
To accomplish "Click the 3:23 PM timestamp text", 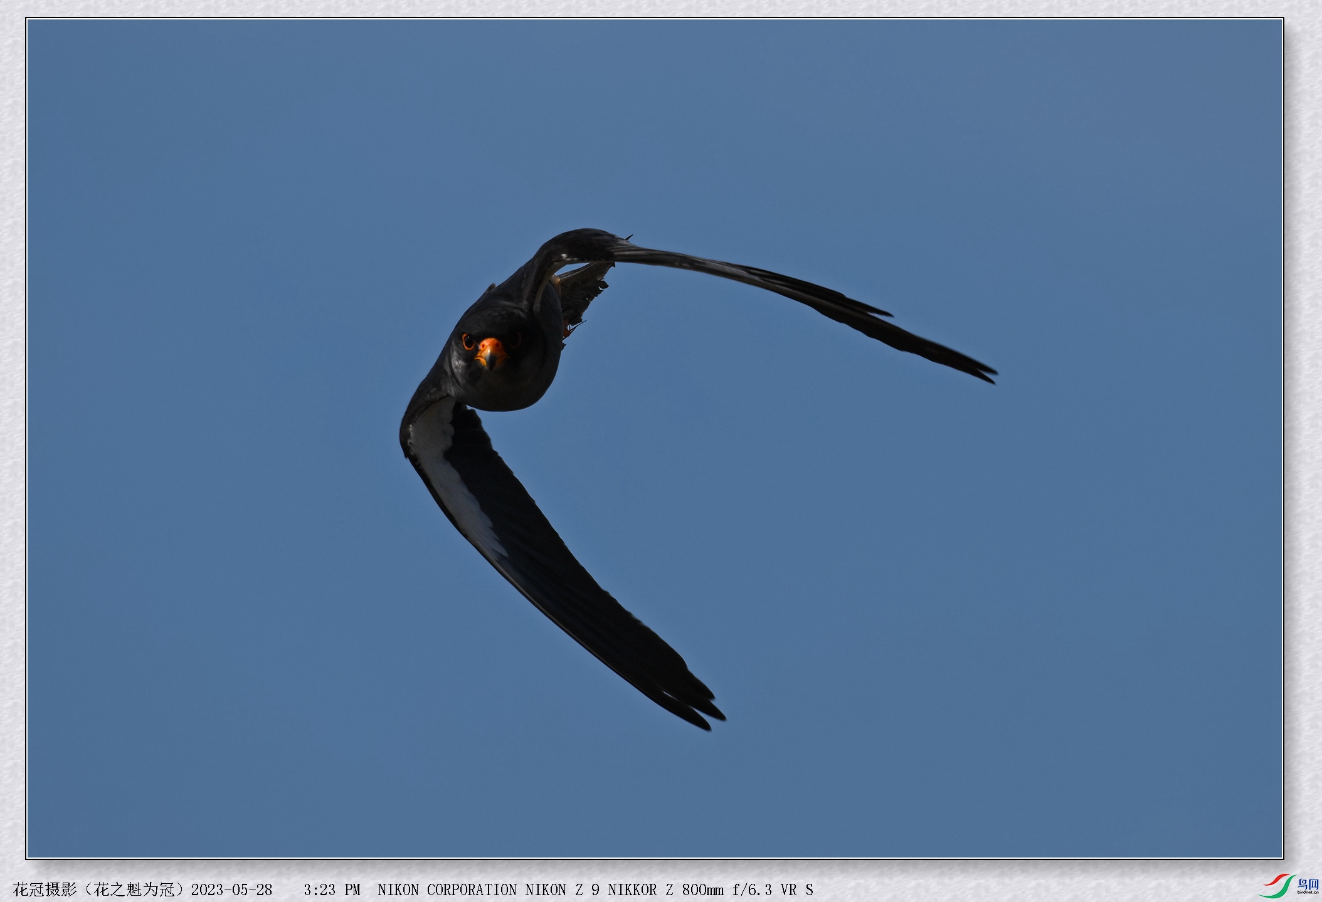I will coord(332,889).
